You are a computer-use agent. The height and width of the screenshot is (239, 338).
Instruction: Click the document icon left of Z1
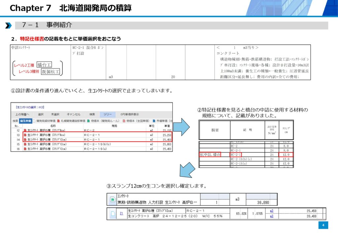pyautogui.click(x=113, y=213)
